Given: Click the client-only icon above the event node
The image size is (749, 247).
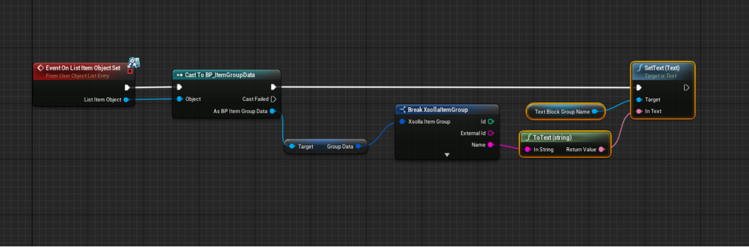Looking at the screenshot, I should (134, 62).
